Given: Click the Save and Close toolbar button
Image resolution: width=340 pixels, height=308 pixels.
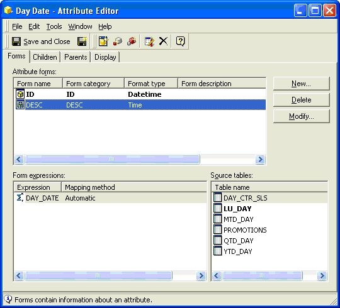Looking at the screenshot, I should [41, 41].
